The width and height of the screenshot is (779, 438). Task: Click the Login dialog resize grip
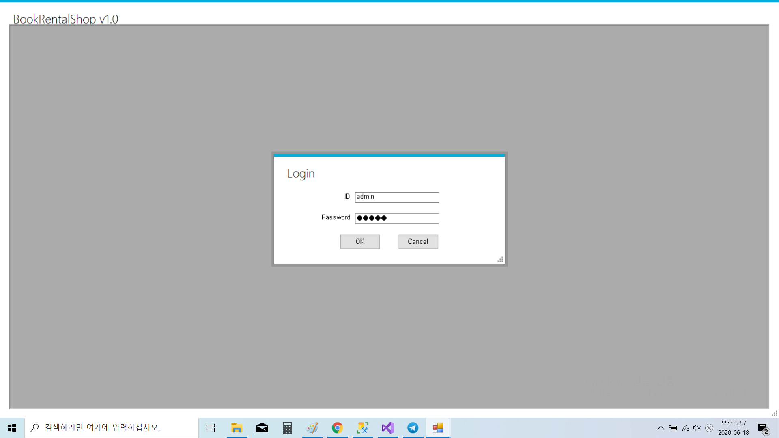501,260
